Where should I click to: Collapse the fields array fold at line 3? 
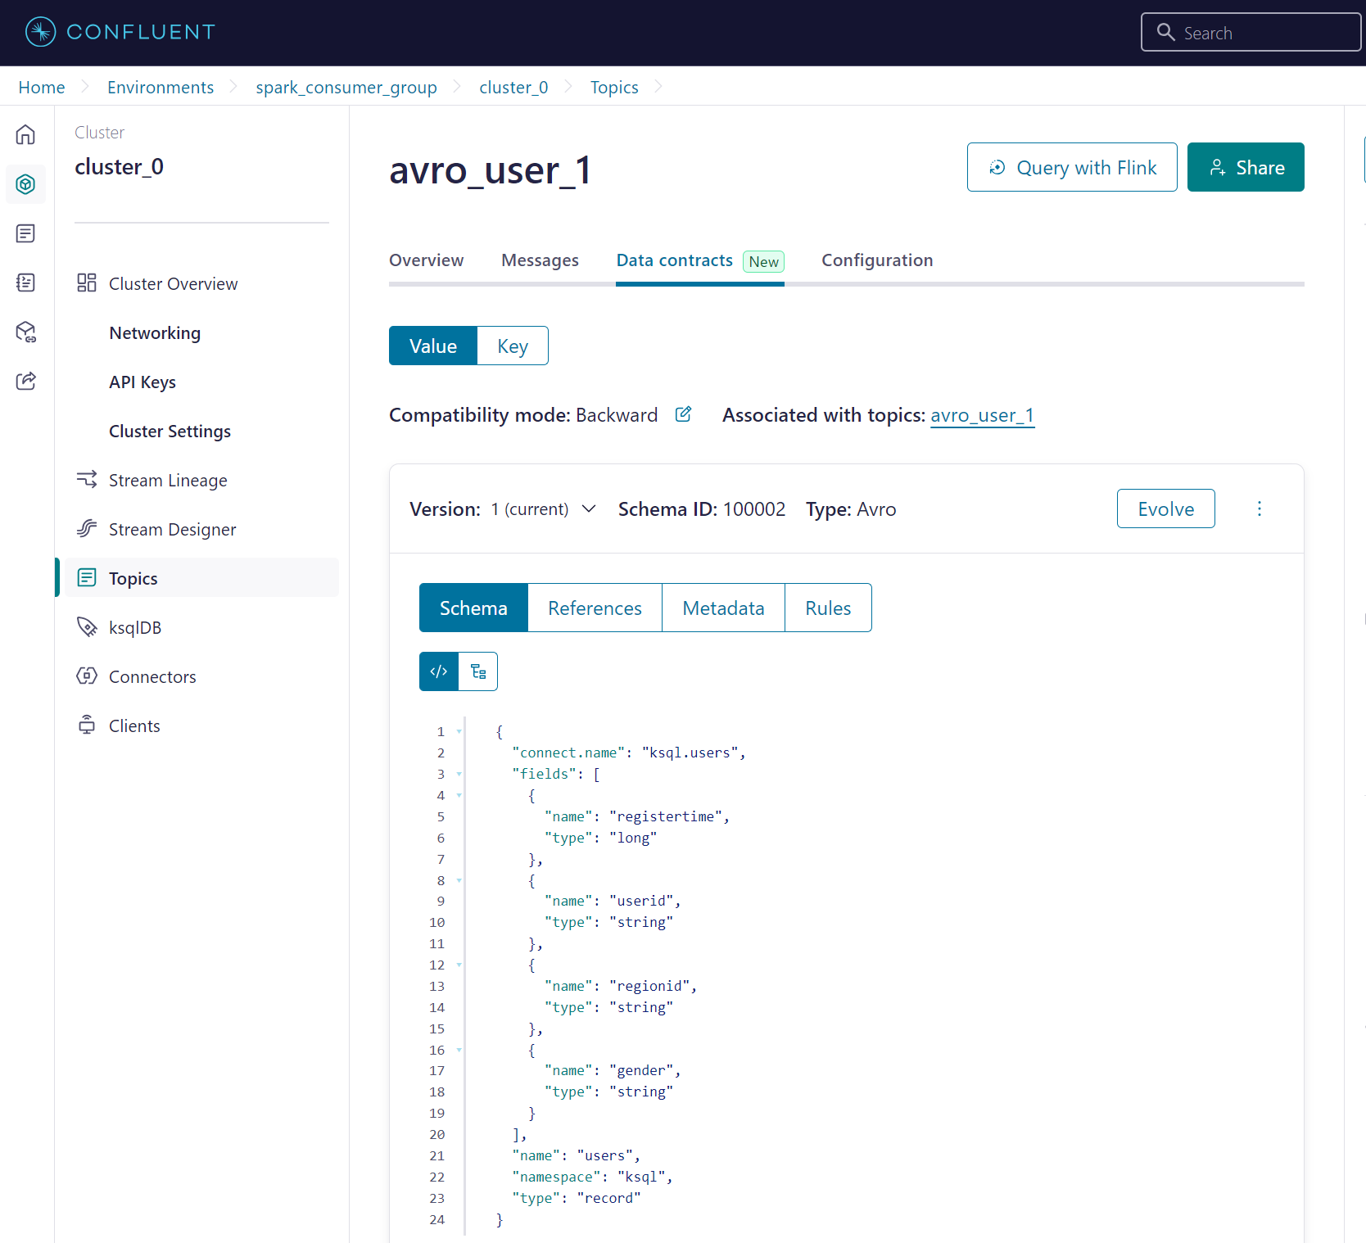click(459, 774)
